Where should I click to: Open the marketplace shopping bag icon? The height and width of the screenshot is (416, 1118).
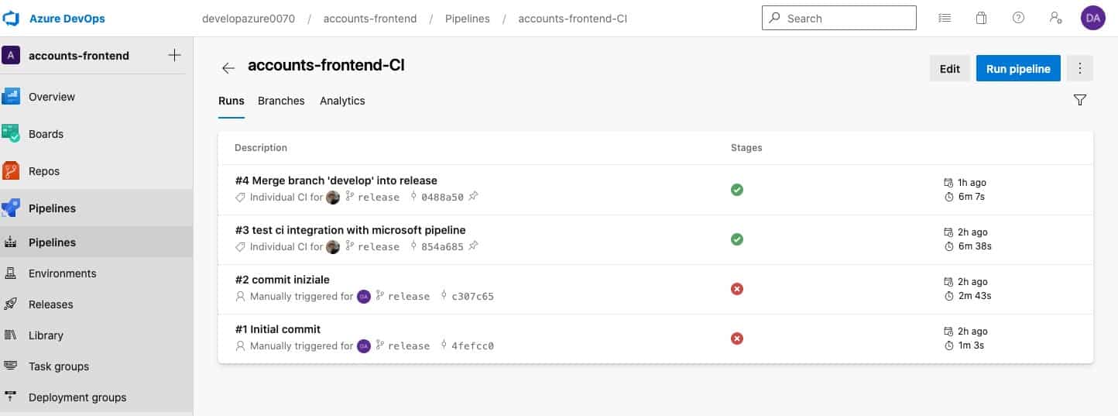click(981, 18)
